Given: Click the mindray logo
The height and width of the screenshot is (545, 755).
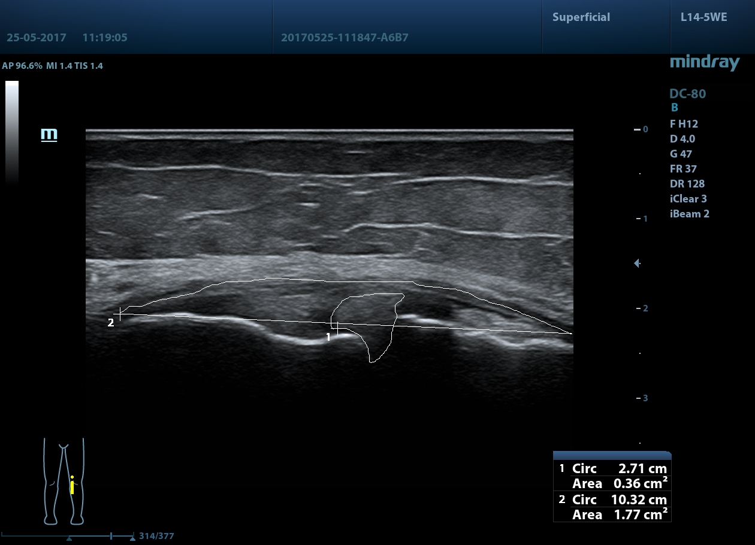Looking at the screenshot, I should pyautogui.click(x=704, y=62).
